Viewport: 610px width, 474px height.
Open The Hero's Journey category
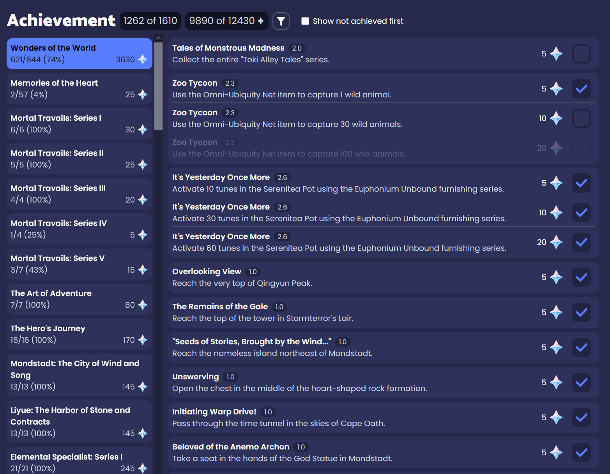point(80,334)
